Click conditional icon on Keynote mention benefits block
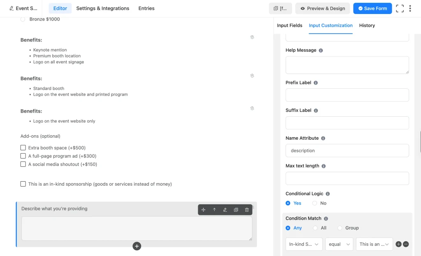Viewport: 421px width, 256px height. (x=252, y=37)
